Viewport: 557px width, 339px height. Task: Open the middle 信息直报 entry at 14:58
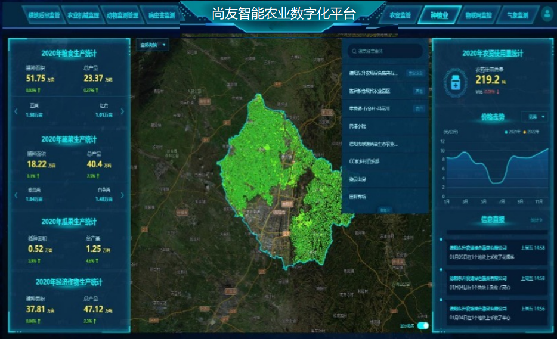tap(497, 283)
